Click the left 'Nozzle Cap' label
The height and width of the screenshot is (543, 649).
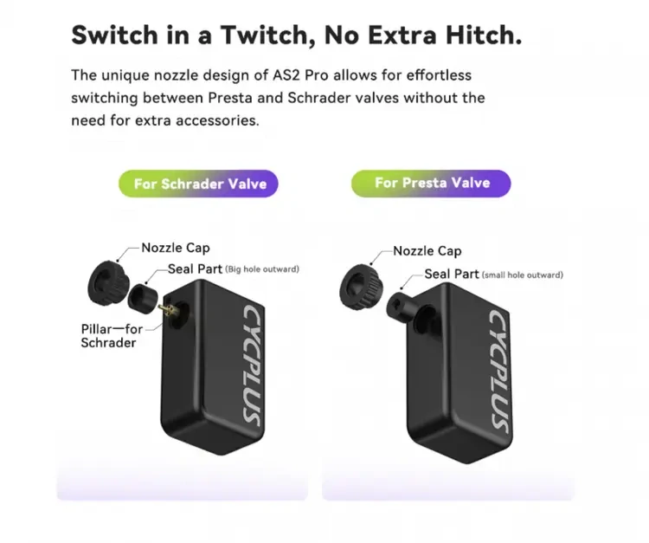click(176, 249)
